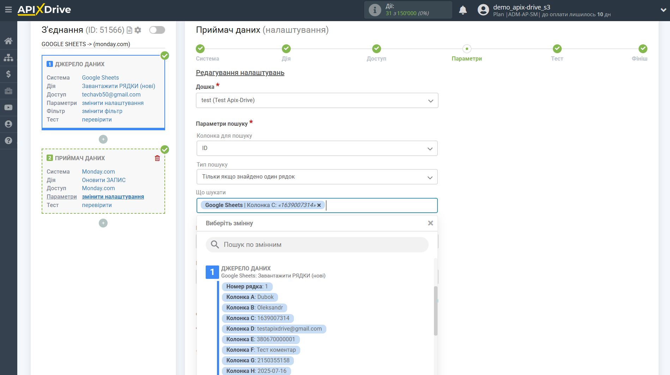Image resolution: width=670 pixels, height=375 pixels.
Task: Click the ДЖЕРЕЛО ДАНИХ block header
Action: click(80, 64)
